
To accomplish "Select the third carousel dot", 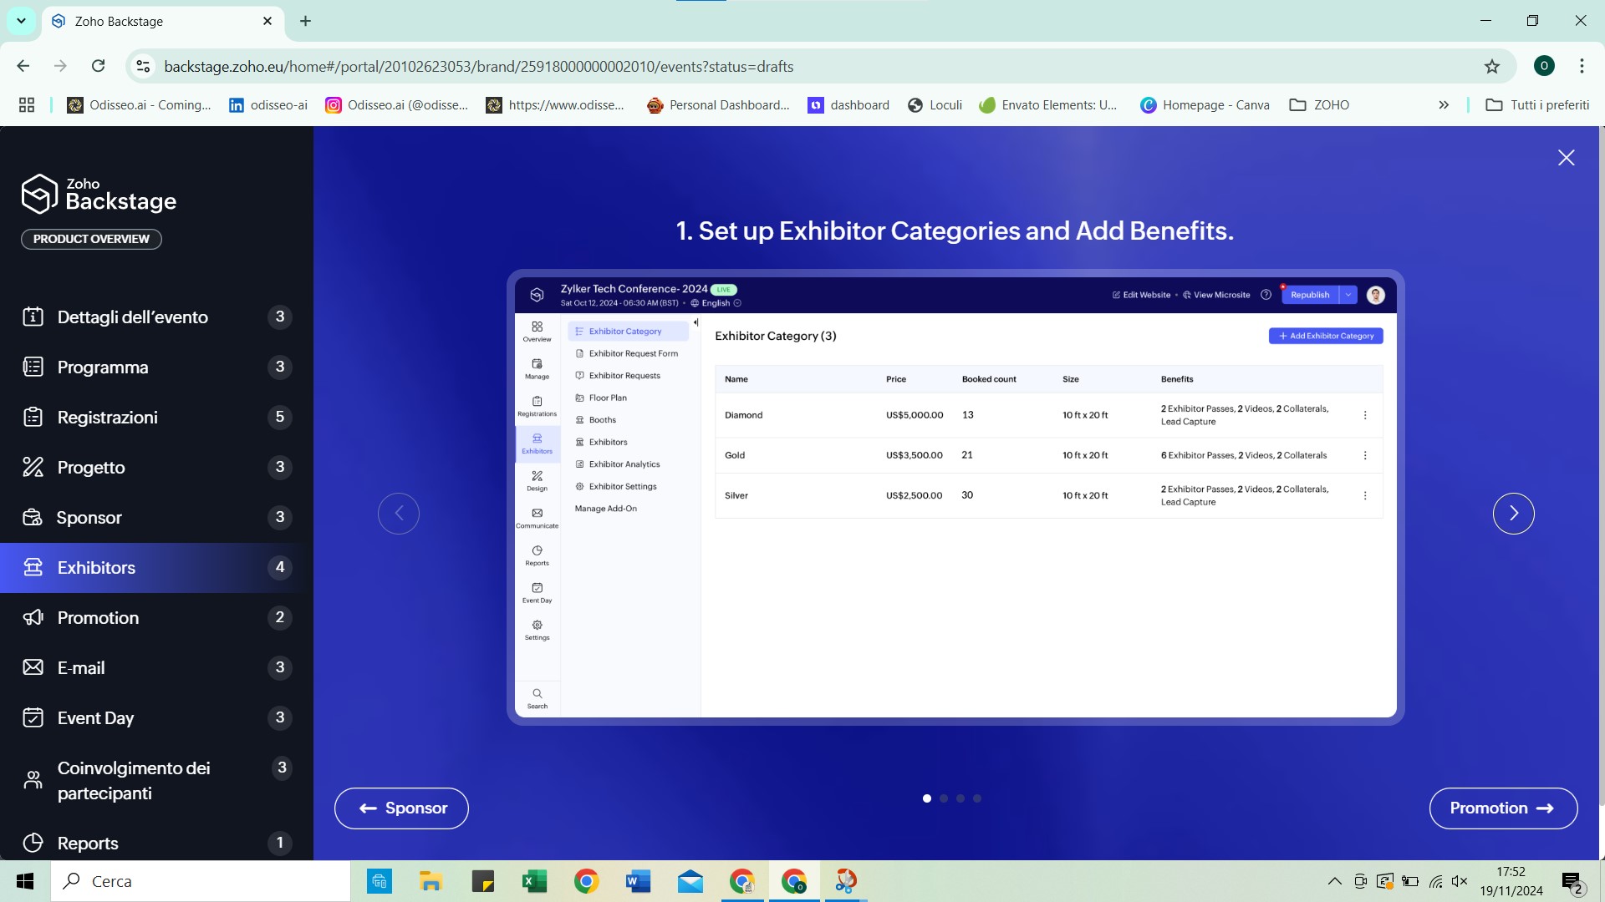I will click(x=960, y=798).
